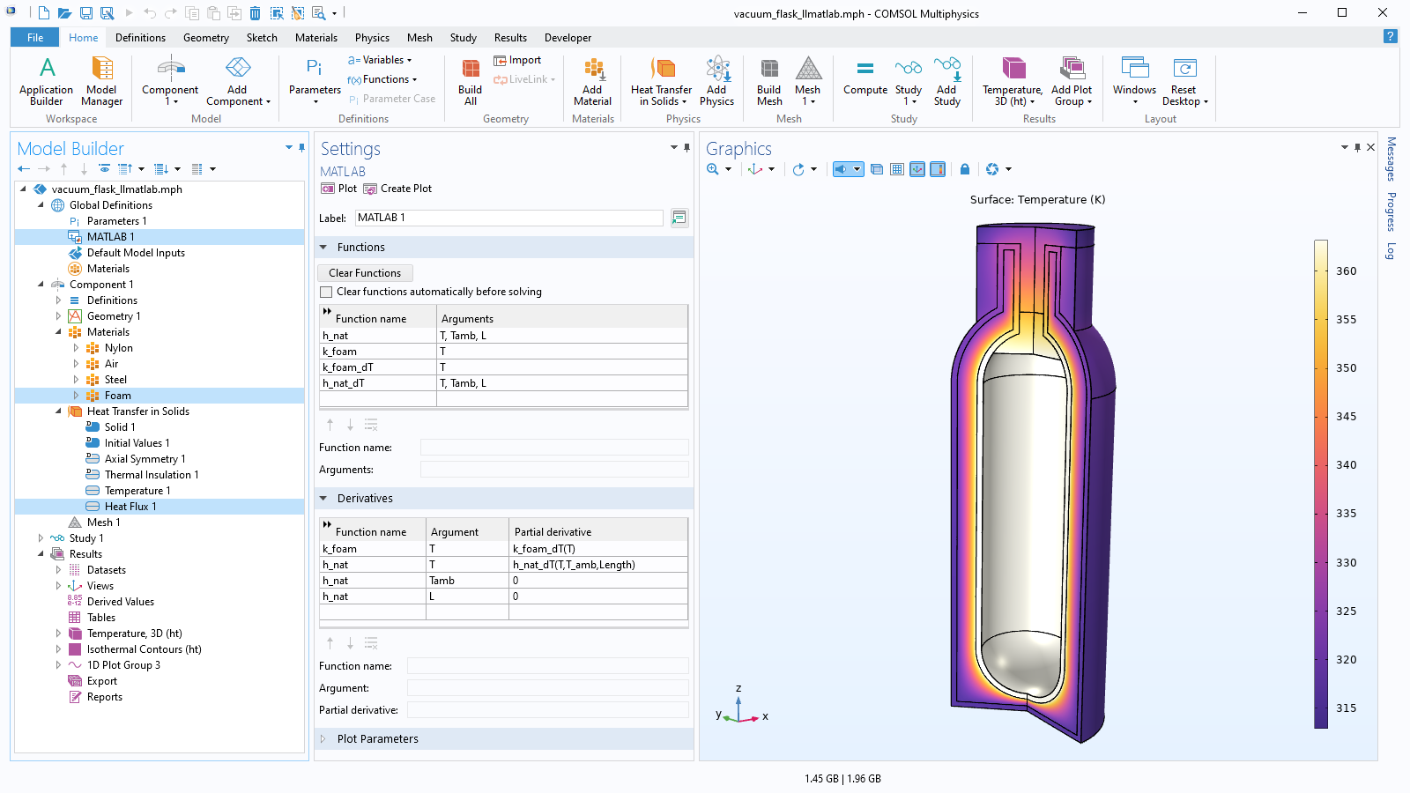Click the New file icon in quick toolbar
The height and width of the screenshot is (793, 1410).
(44, 13)
